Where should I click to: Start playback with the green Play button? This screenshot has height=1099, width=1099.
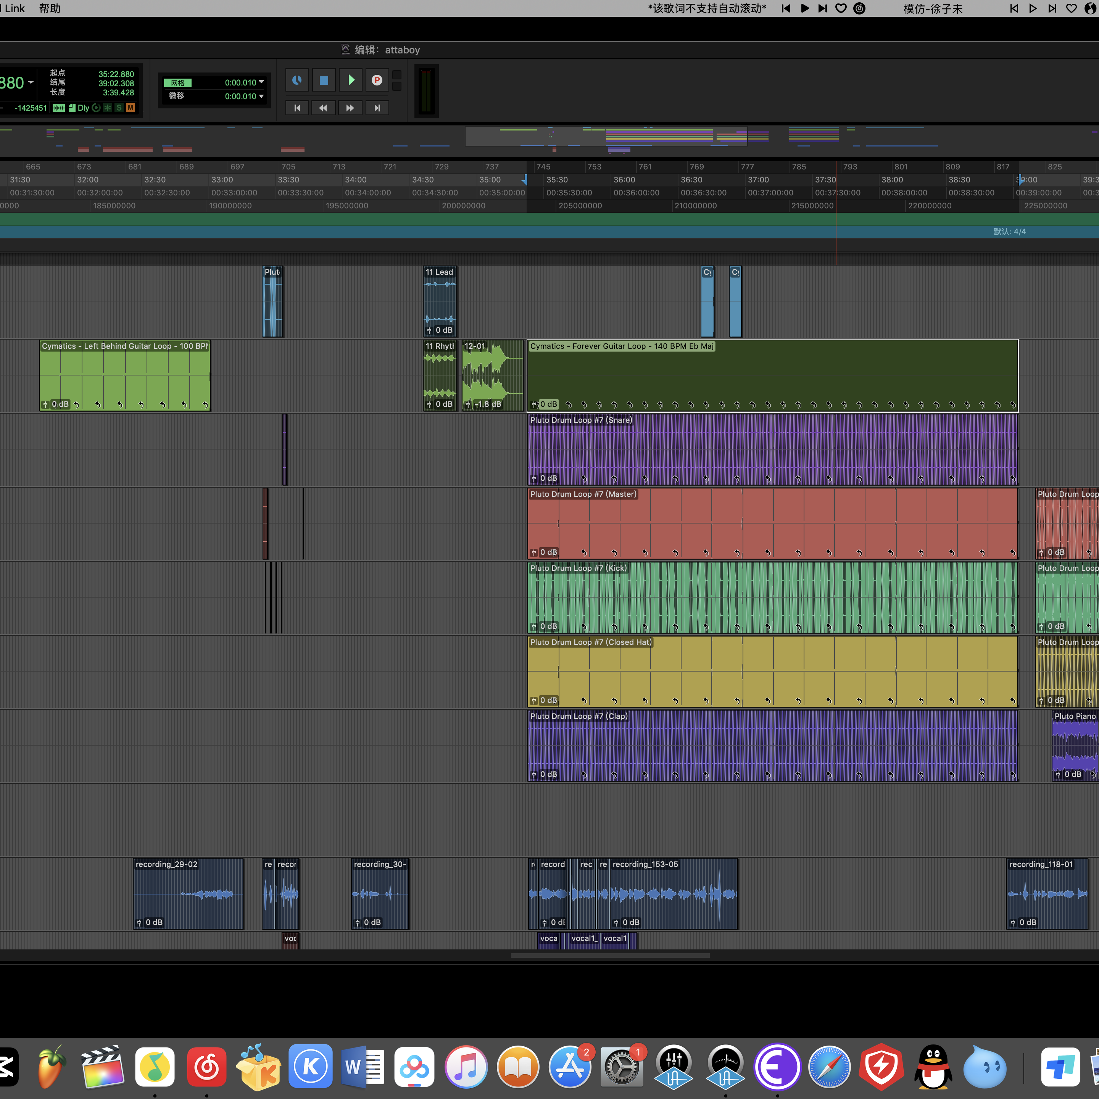351,80
